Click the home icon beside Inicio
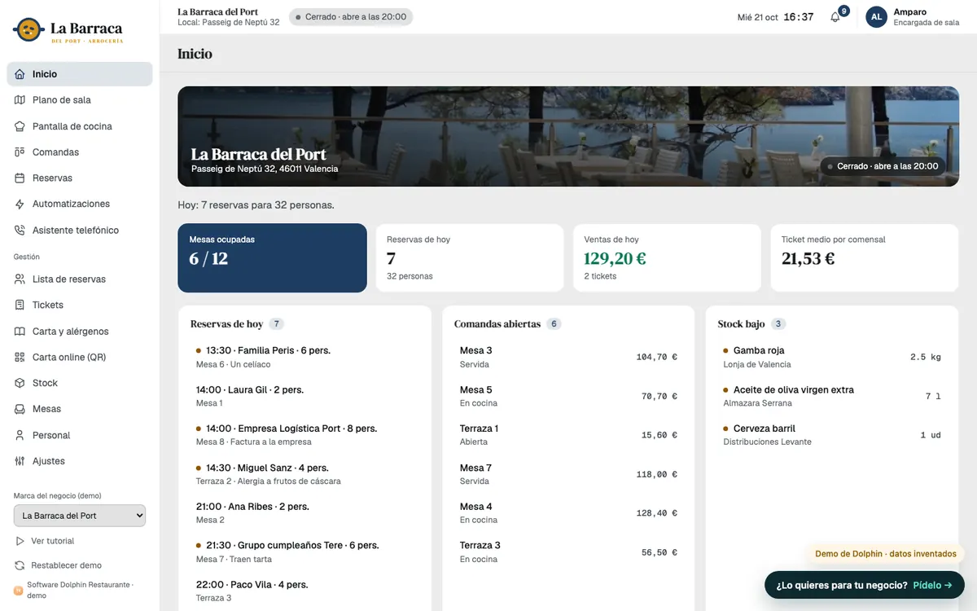This screenshot has height=611, width=977. tap(20, 74)
